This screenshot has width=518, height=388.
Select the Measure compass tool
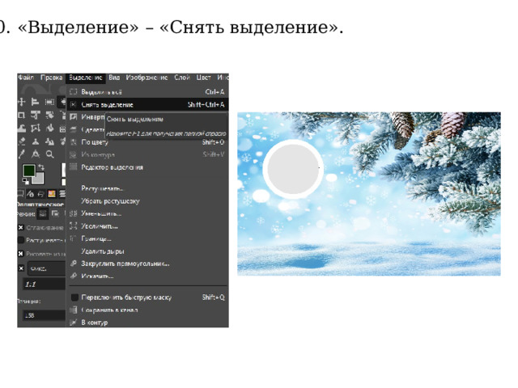[36, 154]
